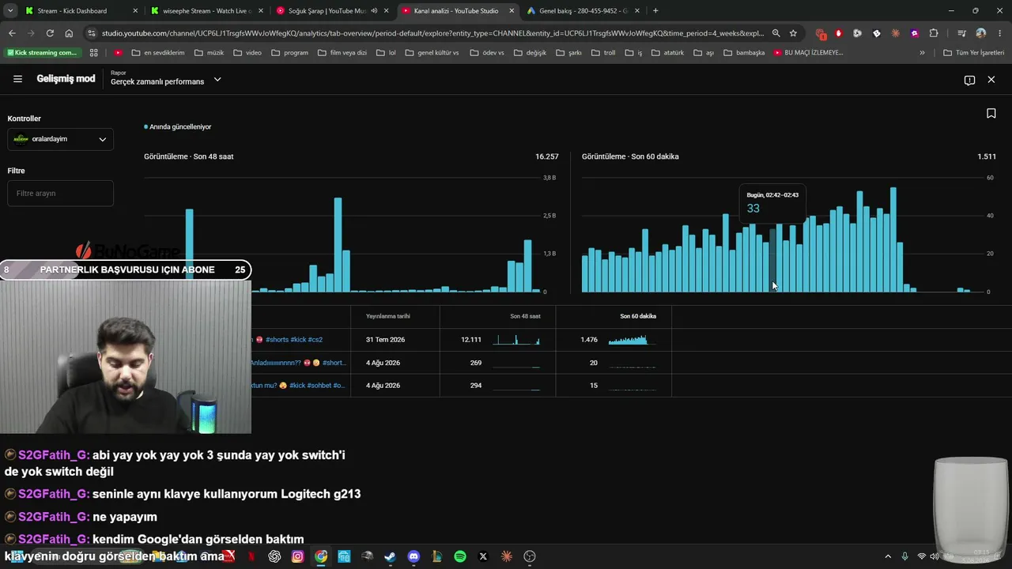Viewport: 1012px width, 569px height.
Task: Open the Chrome profile avatar
Action: click(981, 33)
